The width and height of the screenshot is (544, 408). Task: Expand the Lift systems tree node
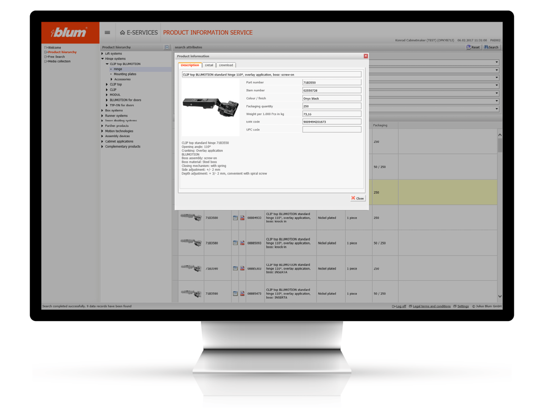[x=102, y=54]
